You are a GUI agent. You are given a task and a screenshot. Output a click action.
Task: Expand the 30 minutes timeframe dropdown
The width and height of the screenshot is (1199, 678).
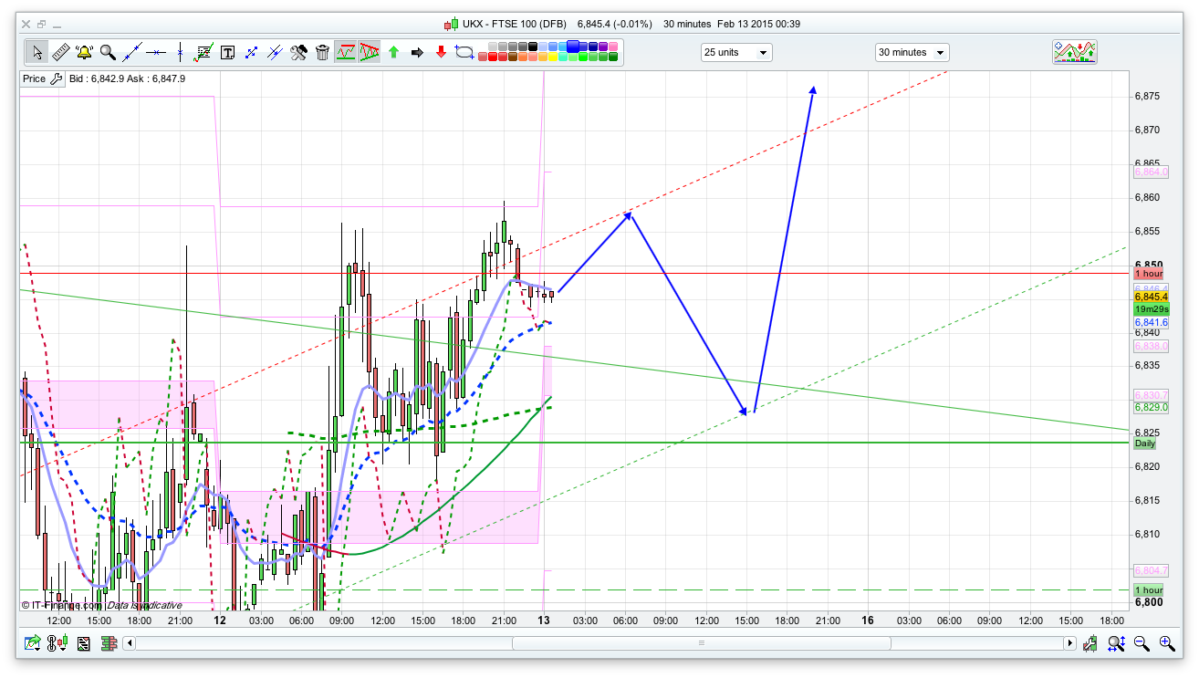(x=912, y=53)
